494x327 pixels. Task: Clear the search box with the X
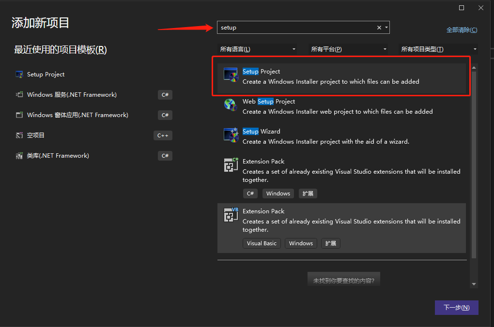click(x=379, y=28)
